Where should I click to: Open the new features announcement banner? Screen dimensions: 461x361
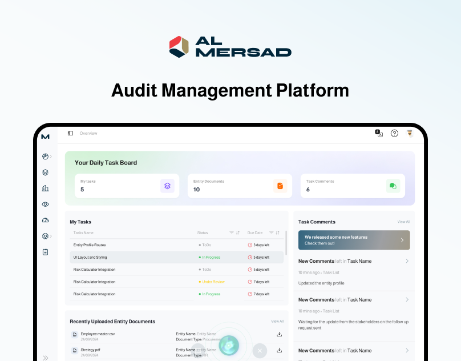354,240
